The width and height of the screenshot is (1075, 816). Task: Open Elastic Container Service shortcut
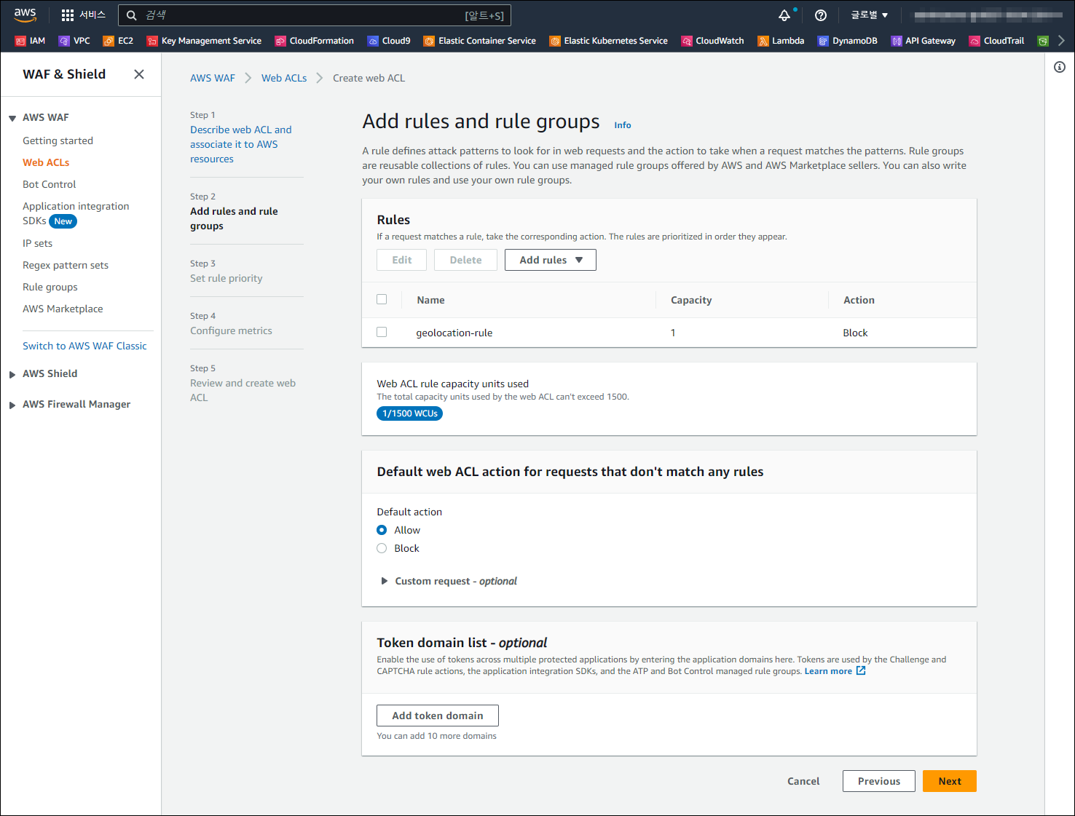click(x=480, y=41)
